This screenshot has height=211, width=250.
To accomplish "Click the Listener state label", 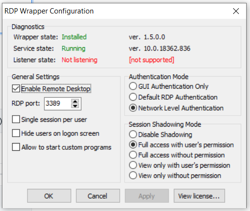I will (x=34, y=60).
